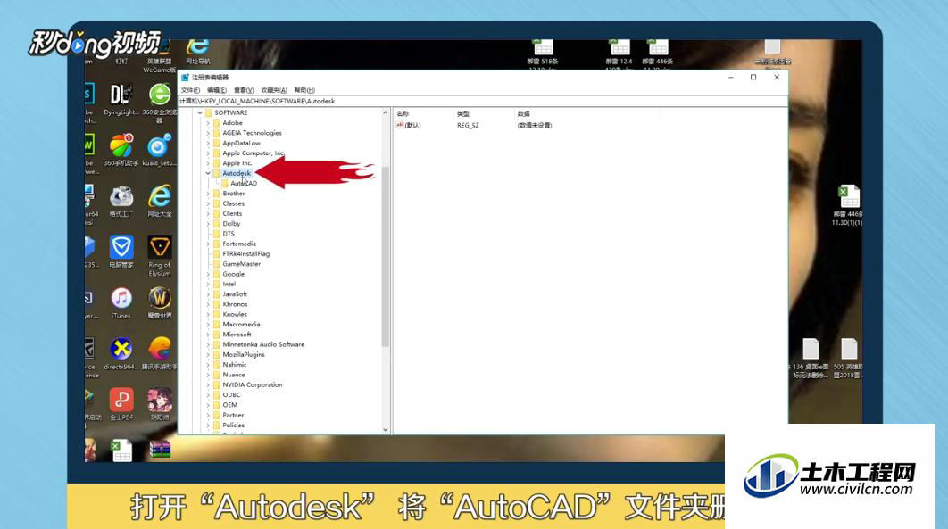
Task: Select the (数值未设置) data cell
Action: pyautogui.click(x=535, y=125)
